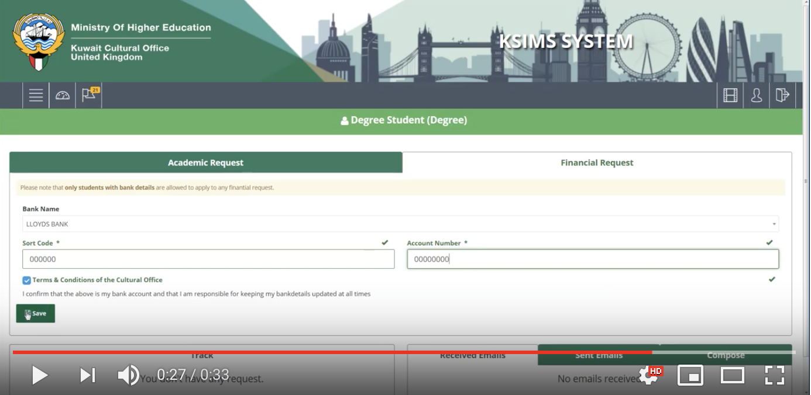The width and height of the screenshot is (811, 395).
Task: Expand the Bank Name dropdown
Action: (400, 224)
